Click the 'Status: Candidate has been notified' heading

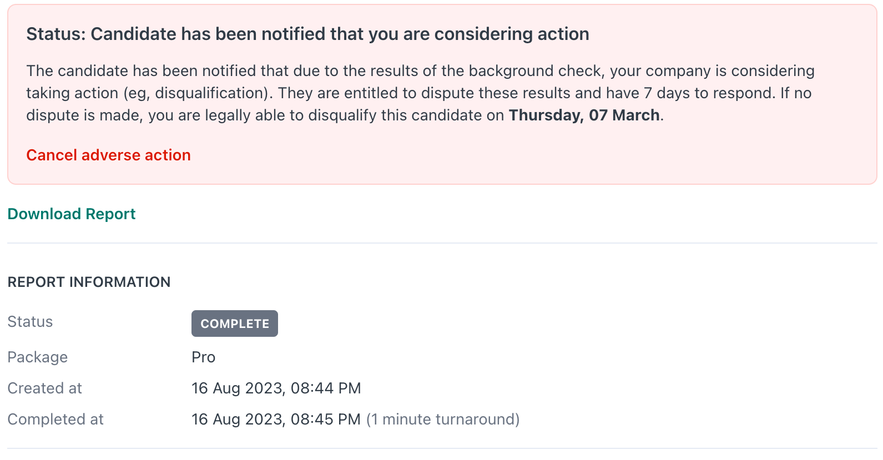pos(307,34)
